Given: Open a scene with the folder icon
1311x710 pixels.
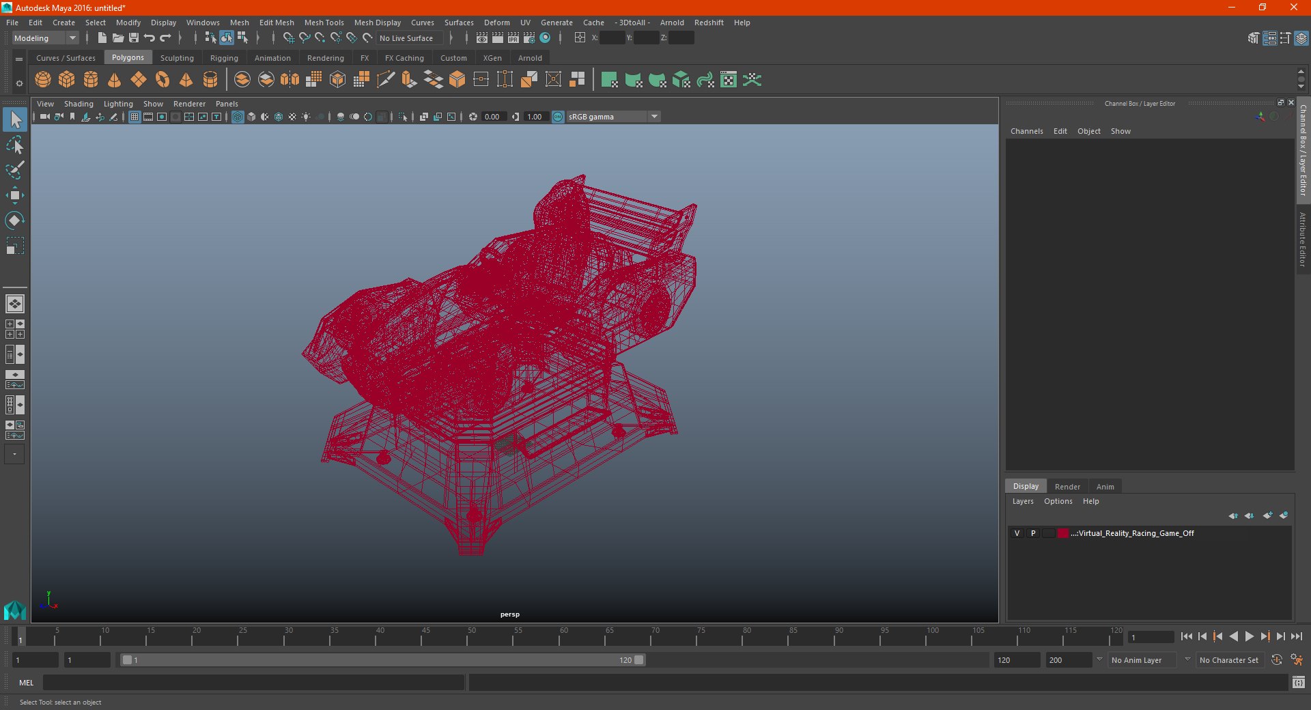Looking at the screenshot, I should 118,38.
